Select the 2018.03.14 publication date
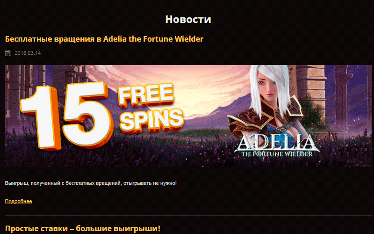374x234 pixels. click(x=28, y=53)
